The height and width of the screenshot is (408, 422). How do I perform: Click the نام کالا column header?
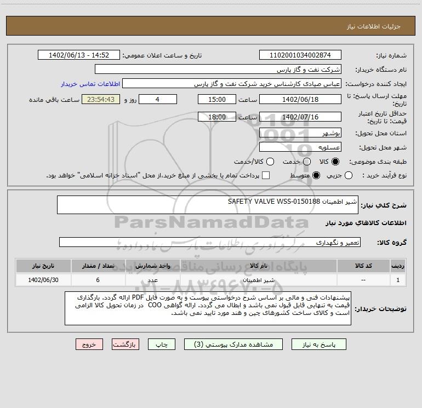click(258, 266)
